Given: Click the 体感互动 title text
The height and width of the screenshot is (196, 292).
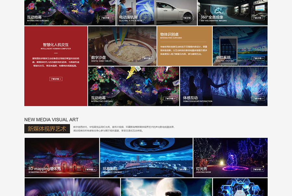Looking at the screenshot, I should pyautogui.click(x=190, y=98).
